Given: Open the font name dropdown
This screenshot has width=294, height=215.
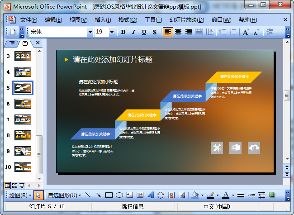Looking at the screenshot, I should [x=90, y=32].
